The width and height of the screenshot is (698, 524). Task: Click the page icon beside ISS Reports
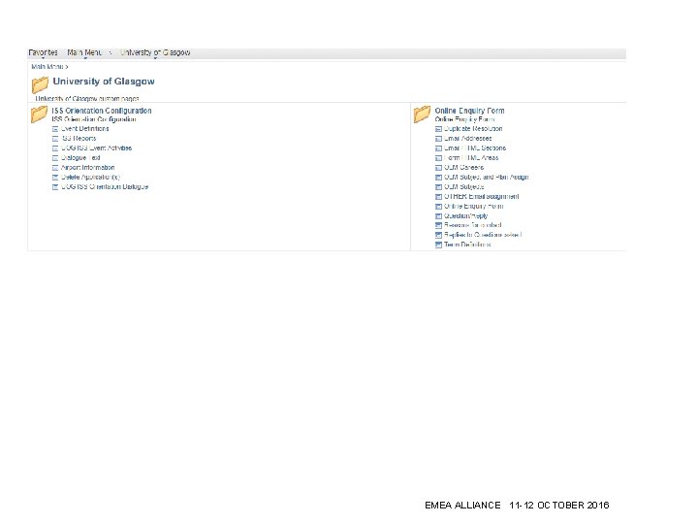click(x=55, y=139)
